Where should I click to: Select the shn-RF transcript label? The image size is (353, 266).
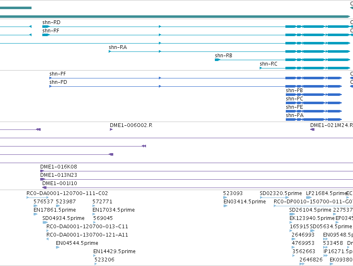click(51, 31)
